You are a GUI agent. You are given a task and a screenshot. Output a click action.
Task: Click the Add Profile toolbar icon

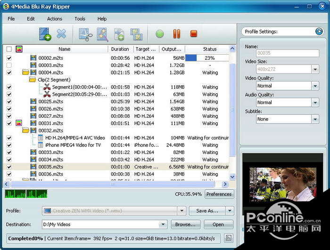tap(119, 34)
